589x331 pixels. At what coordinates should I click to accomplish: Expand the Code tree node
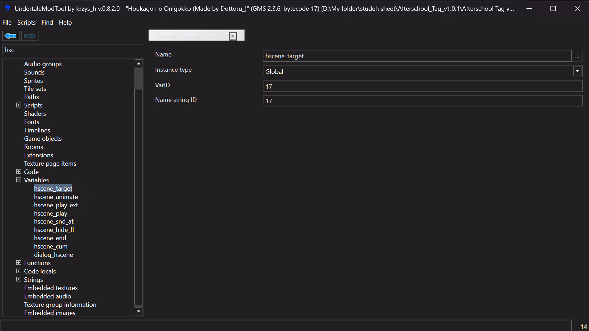pyautogui.click(x=19, y=172)
